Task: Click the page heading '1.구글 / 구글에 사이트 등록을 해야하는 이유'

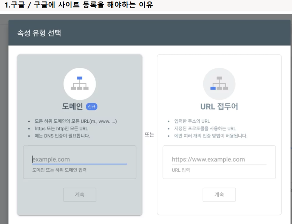Action: (x=79, y=5)
